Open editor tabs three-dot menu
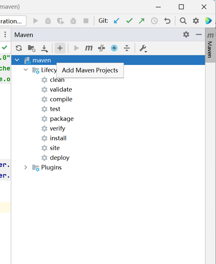216x264 pixels. coord(5,34)
